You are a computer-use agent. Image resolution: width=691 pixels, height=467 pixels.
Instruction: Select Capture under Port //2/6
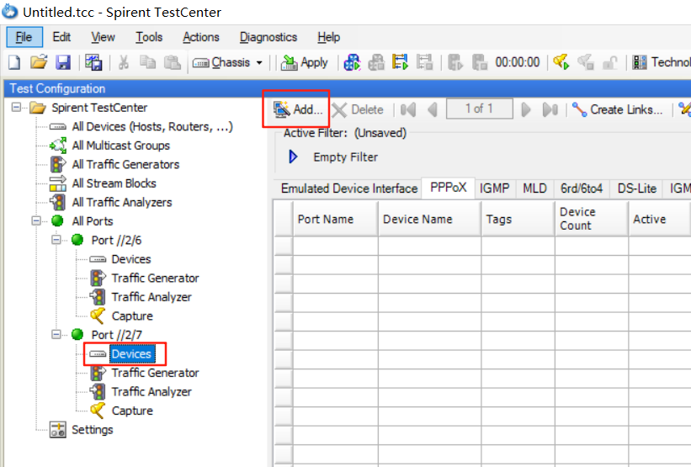(132, 316)
